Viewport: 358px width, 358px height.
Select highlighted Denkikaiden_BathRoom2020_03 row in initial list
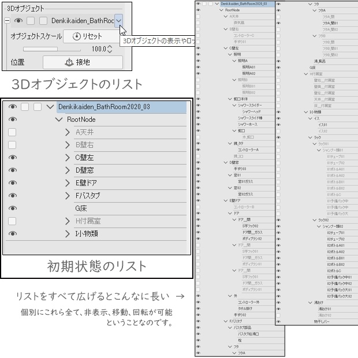[121, 107]
